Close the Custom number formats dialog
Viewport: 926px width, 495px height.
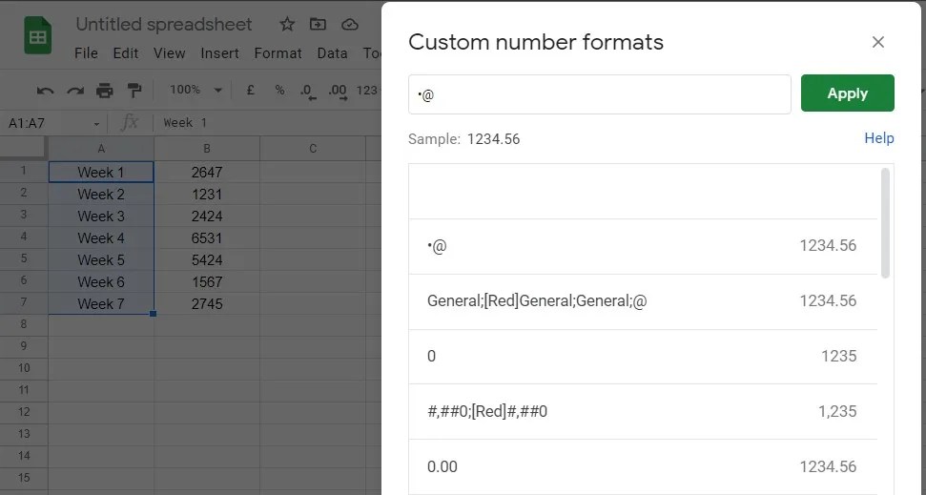coord(878,42)
